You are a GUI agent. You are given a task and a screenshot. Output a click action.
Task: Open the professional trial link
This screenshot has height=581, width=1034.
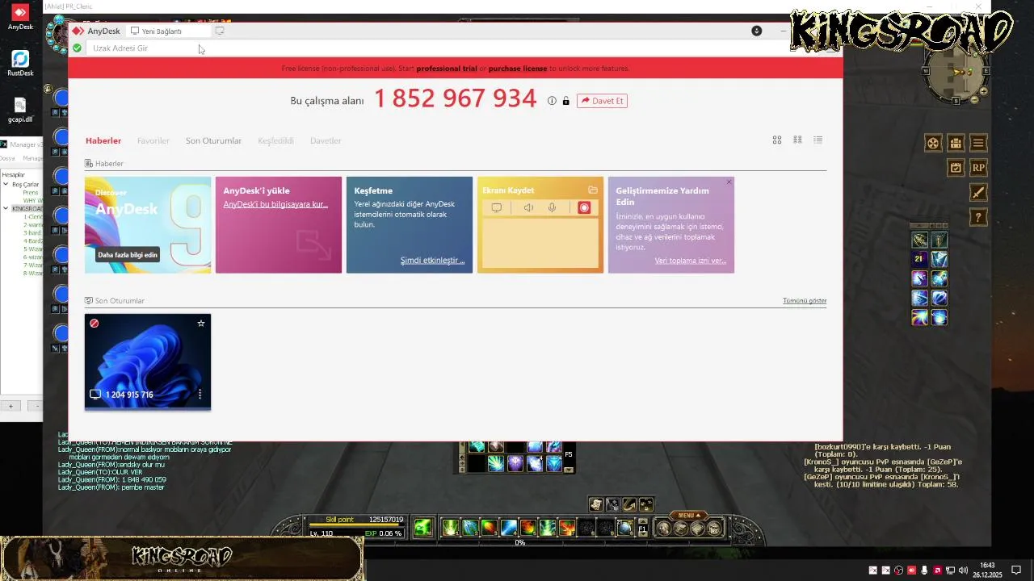447,69
